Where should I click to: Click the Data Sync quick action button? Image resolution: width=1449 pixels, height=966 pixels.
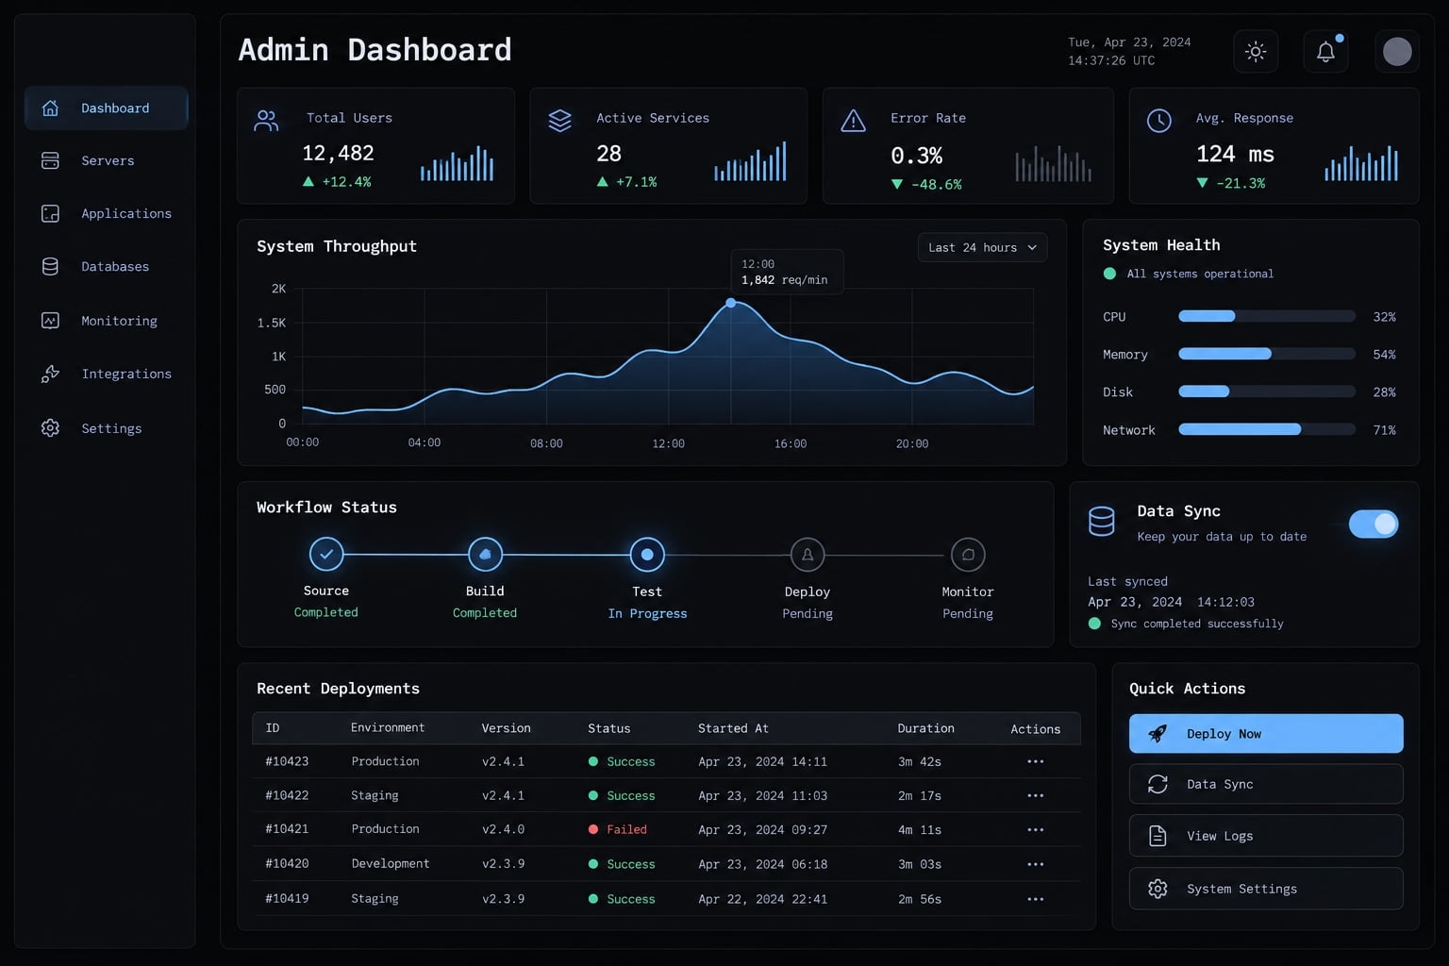coord(1266,784)
